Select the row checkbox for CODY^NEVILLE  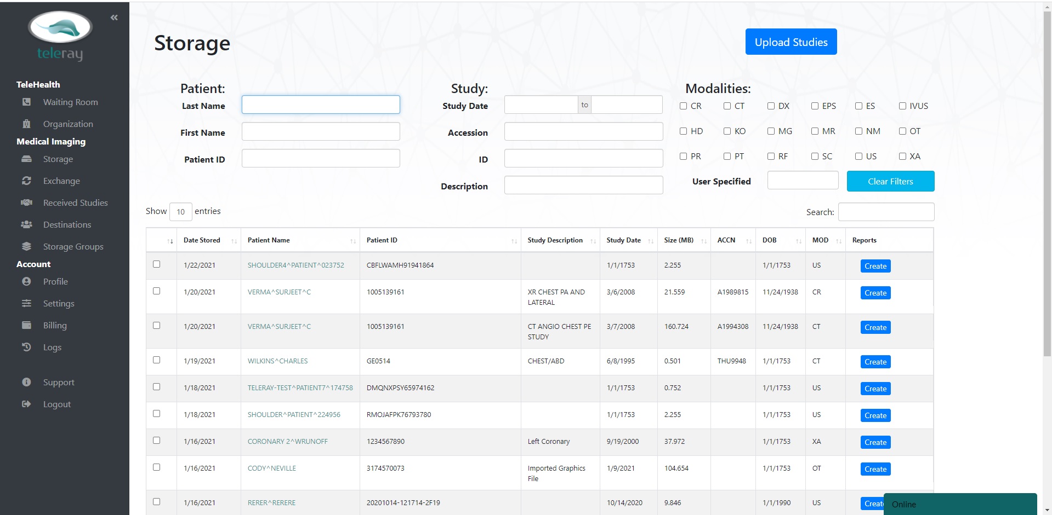[156, 467]
